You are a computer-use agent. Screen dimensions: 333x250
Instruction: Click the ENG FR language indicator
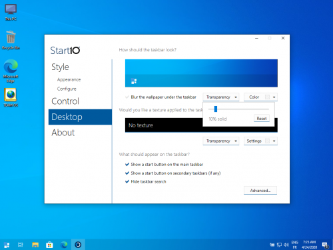(x=295, y=245)
